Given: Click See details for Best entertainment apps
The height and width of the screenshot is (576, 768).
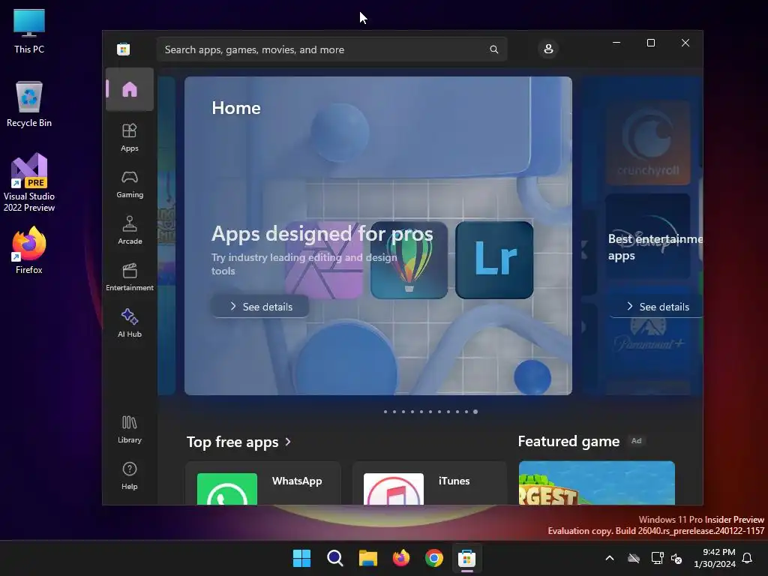Looking at the screenshot, I should [656, 307].
